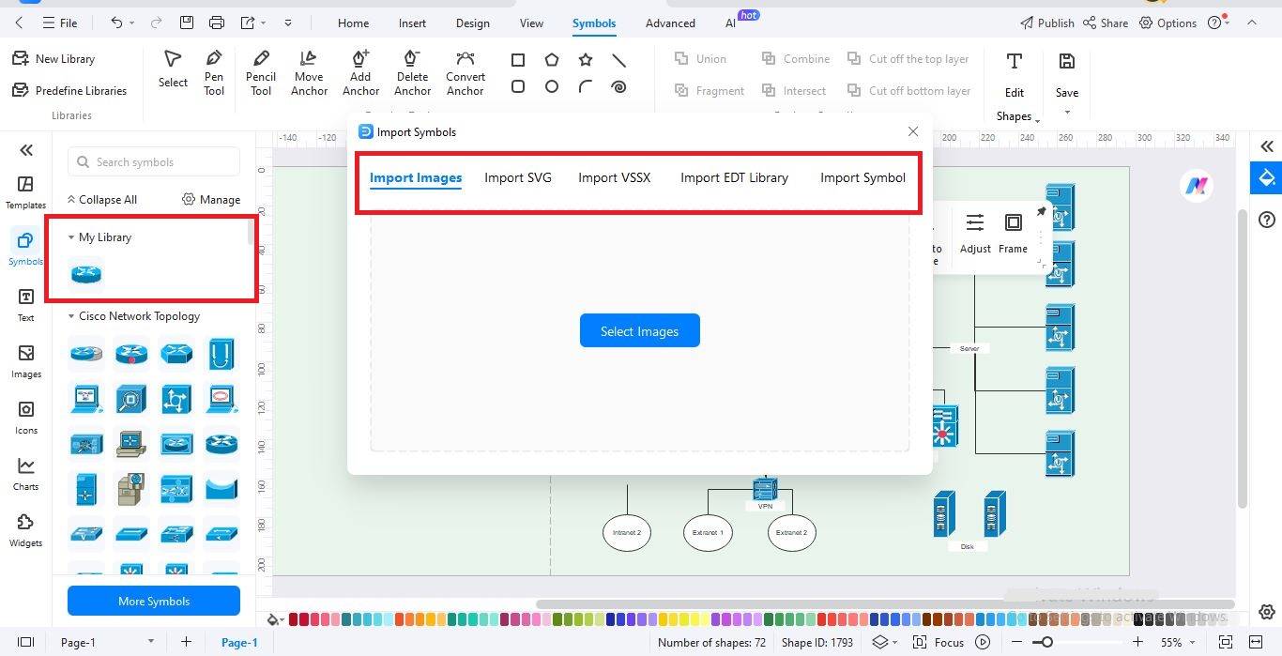The width and height of the screenshot is (1282, 656).
Task: Close the Import Symbols dialog
Action: pos(913,131)
